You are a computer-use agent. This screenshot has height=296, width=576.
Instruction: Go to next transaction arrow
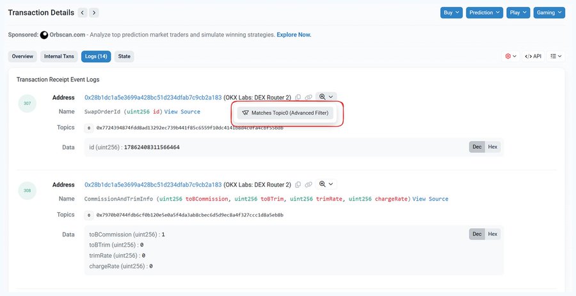point(94,13)
